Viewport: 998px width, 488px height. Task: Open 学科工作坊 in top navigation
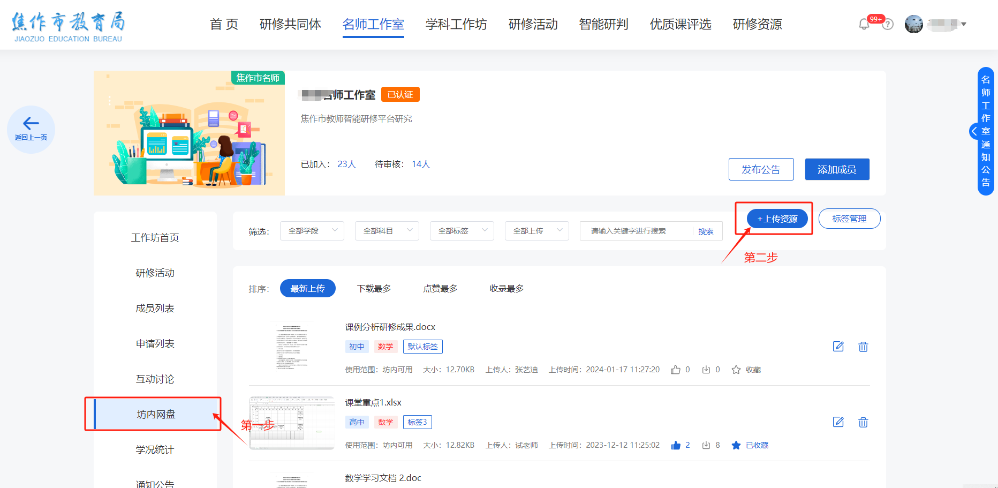click(x=456, y=24)
